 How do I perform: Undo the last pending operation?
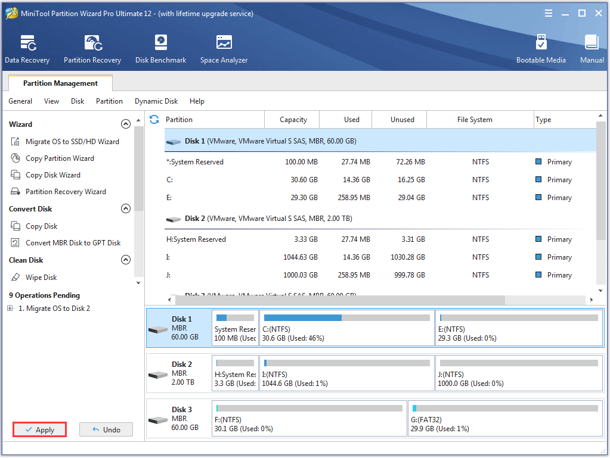click(x=106, y=430)
